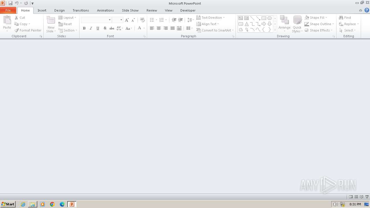Viewport: 370px width, 208px height.
Task: Open the font size combo box
Action: pyautogui.click(x=117, y=20)
